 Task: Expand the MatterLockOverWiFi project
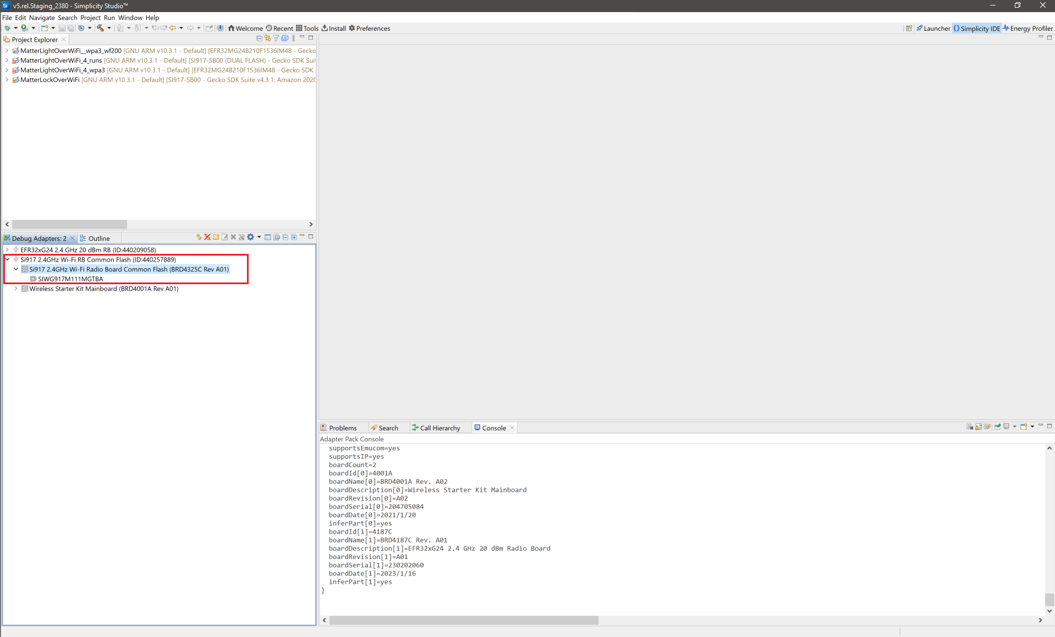(x=7, y=80)
